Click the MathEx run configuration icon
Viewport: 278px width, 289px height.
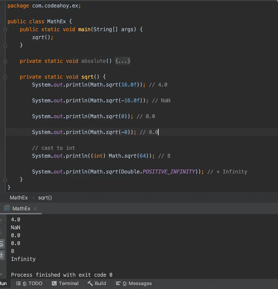(x=7, y=208)
